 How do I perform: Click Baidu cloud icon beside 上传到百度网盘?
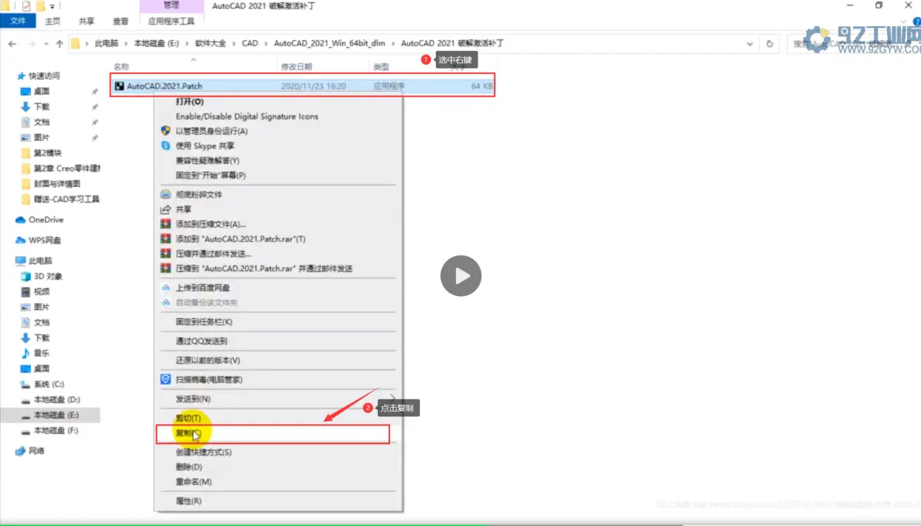(165, 287)
